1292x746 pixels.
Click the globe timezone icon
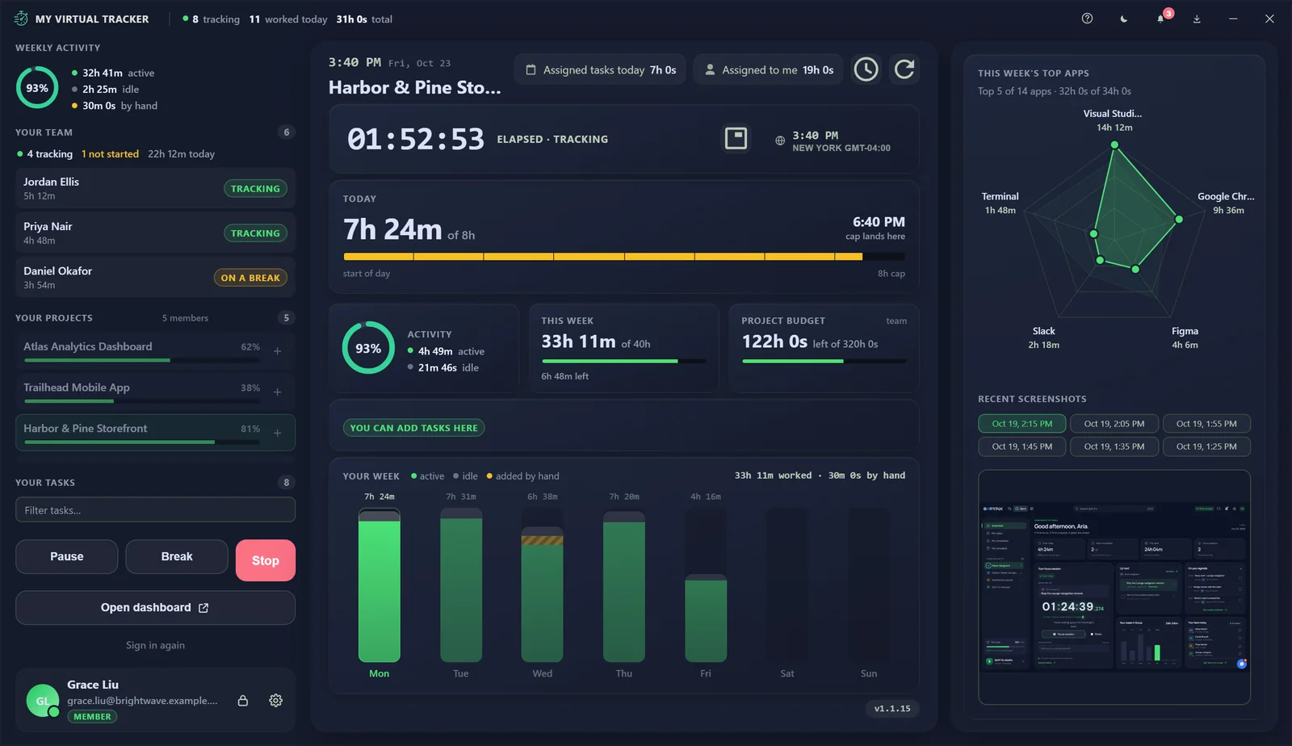click(780, 140)
